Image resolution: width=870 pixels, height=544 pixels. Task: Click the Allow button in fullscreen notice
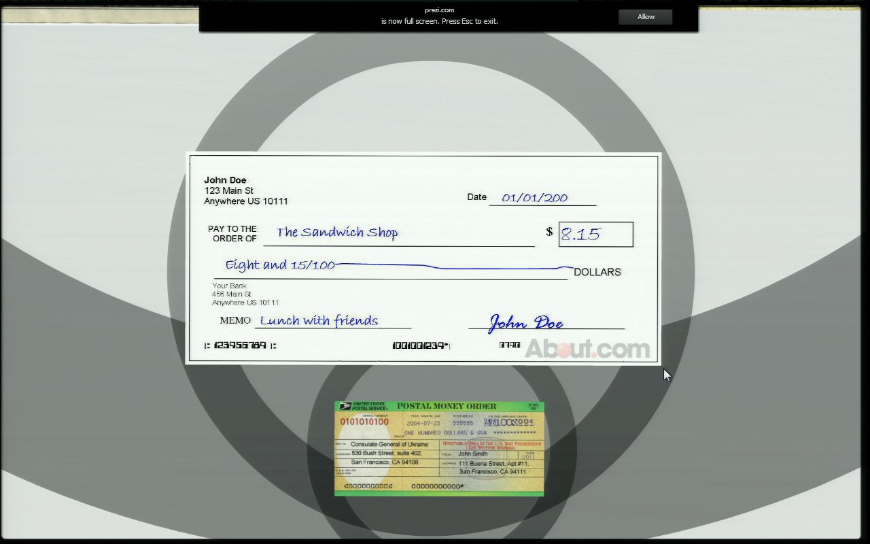645,17
